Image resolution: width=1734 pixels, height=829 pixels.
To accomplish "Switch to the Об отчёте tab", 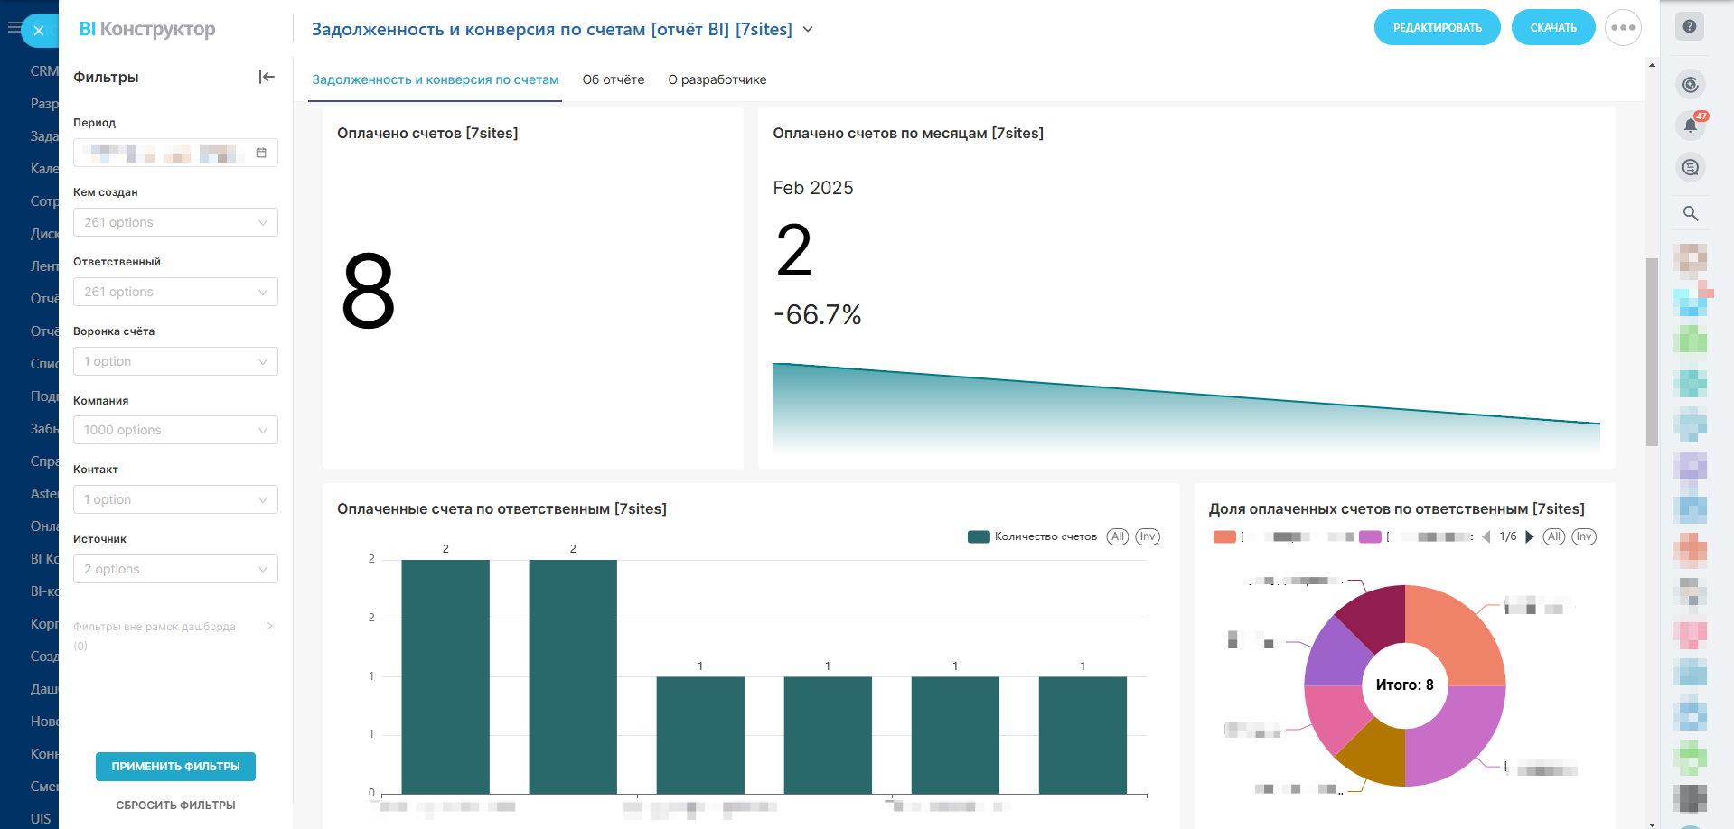I will click(614, 79).
